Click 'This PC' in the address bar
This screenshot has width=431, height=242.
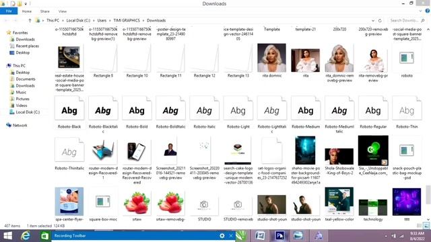[53, 20]
